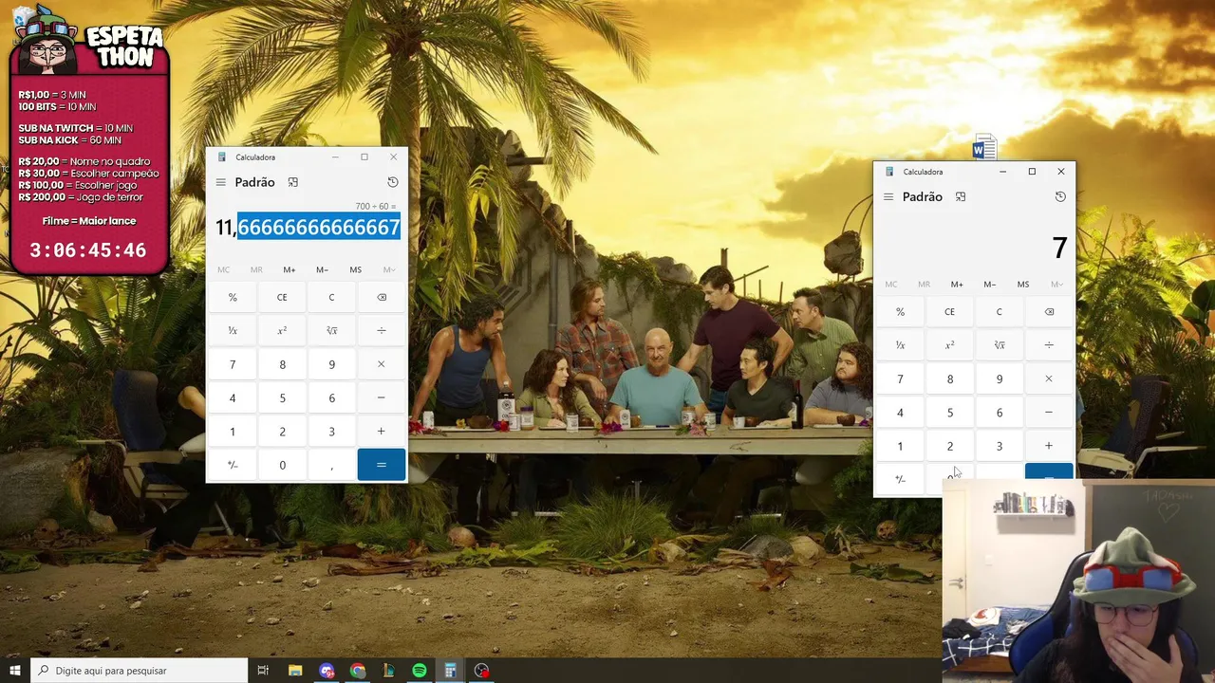This screenshot has height=683, width=1215.
Task: Click the C clear key in right calculator
Action: 999,311
